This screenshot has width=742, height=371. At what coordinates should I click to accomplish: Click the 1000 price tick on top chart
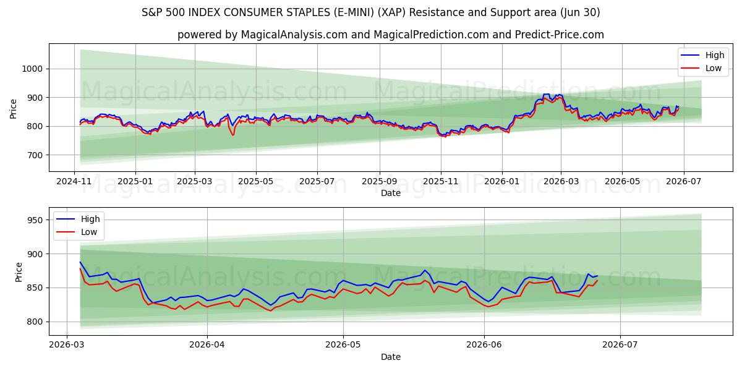click(33, 69)
